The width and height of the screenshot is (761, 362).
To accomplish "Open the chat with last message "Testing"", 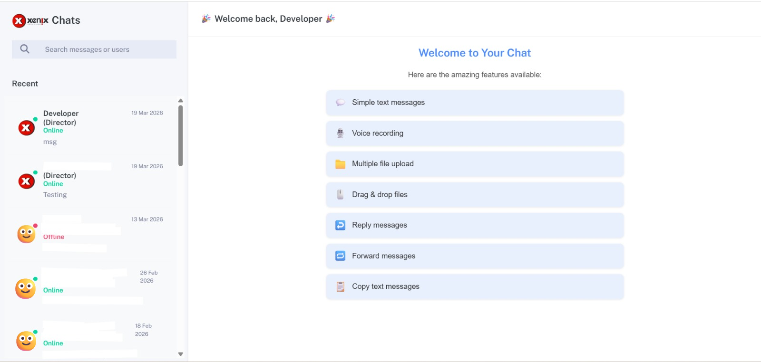I will tap(90, 181).
